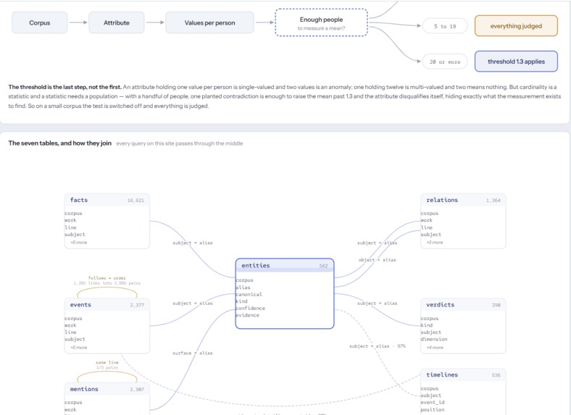Select the alias field in entities
Image resolution: width=571 pixels, height=415 pixels.
[x=243, y=288]
